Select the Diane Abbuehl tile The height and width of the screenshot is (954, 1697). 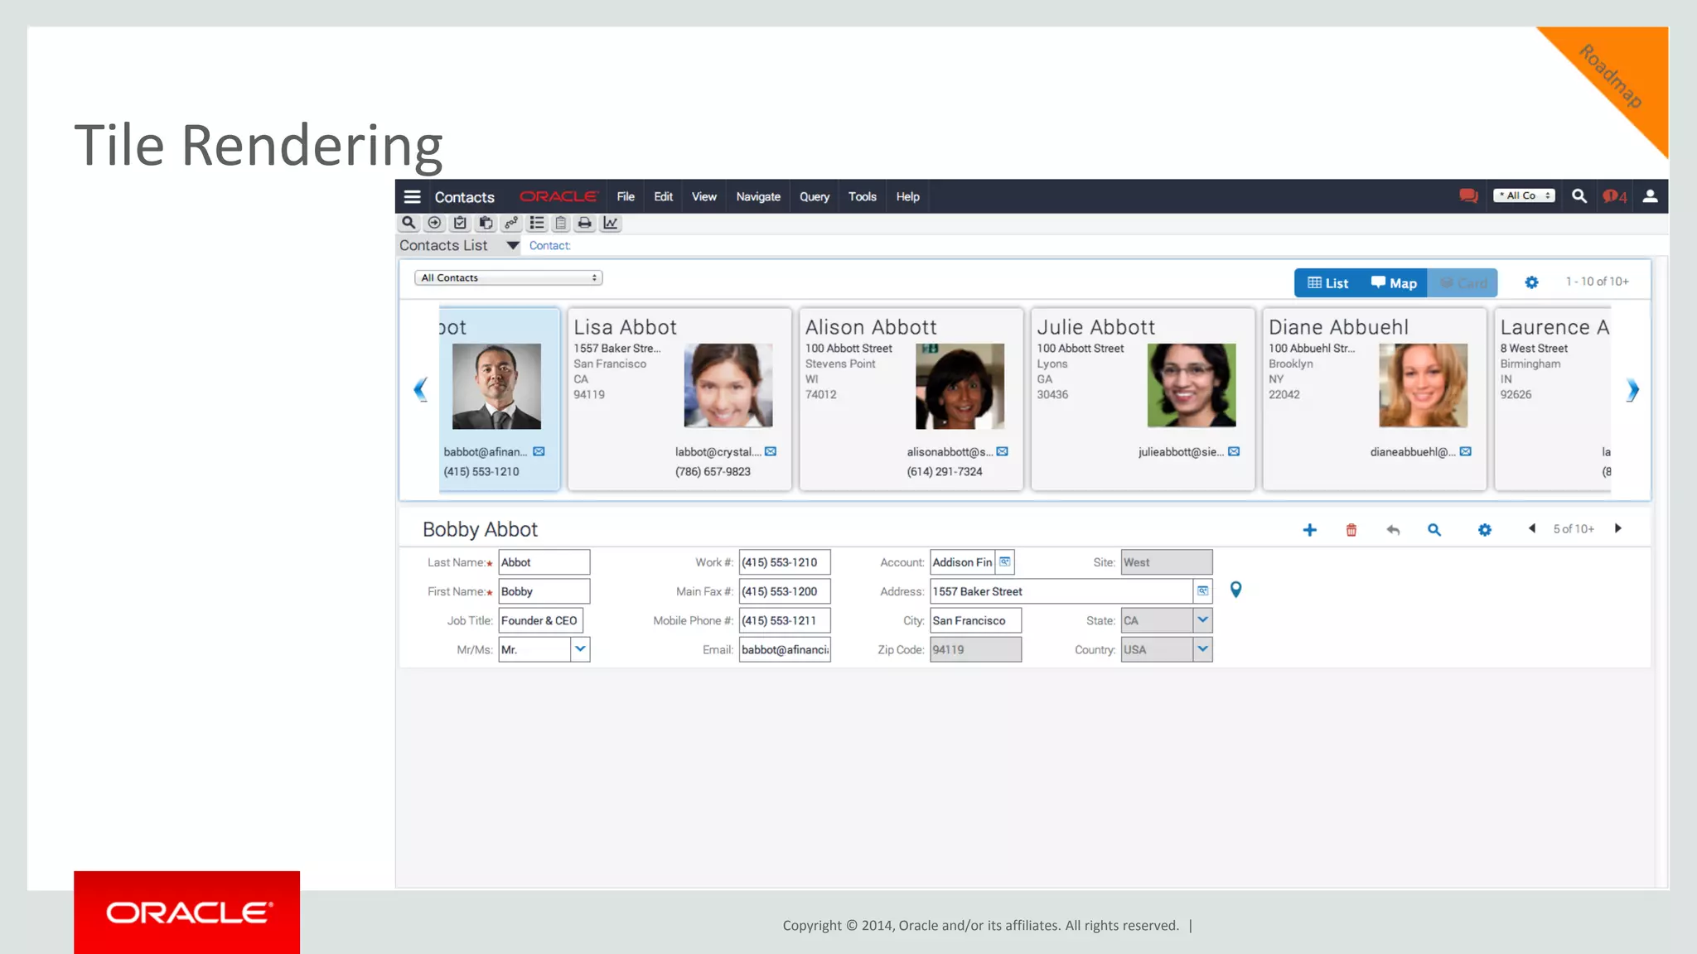[x=1375, y=399]
